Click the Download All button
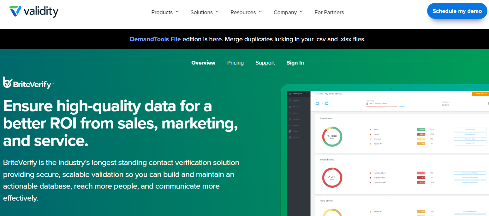The height and width of the screenshot is (216, 489). (x=470, y=144)
